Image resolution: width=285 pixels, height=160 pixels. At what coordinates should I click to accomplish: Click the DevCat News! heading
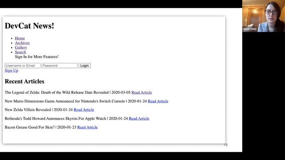(29, 26)
